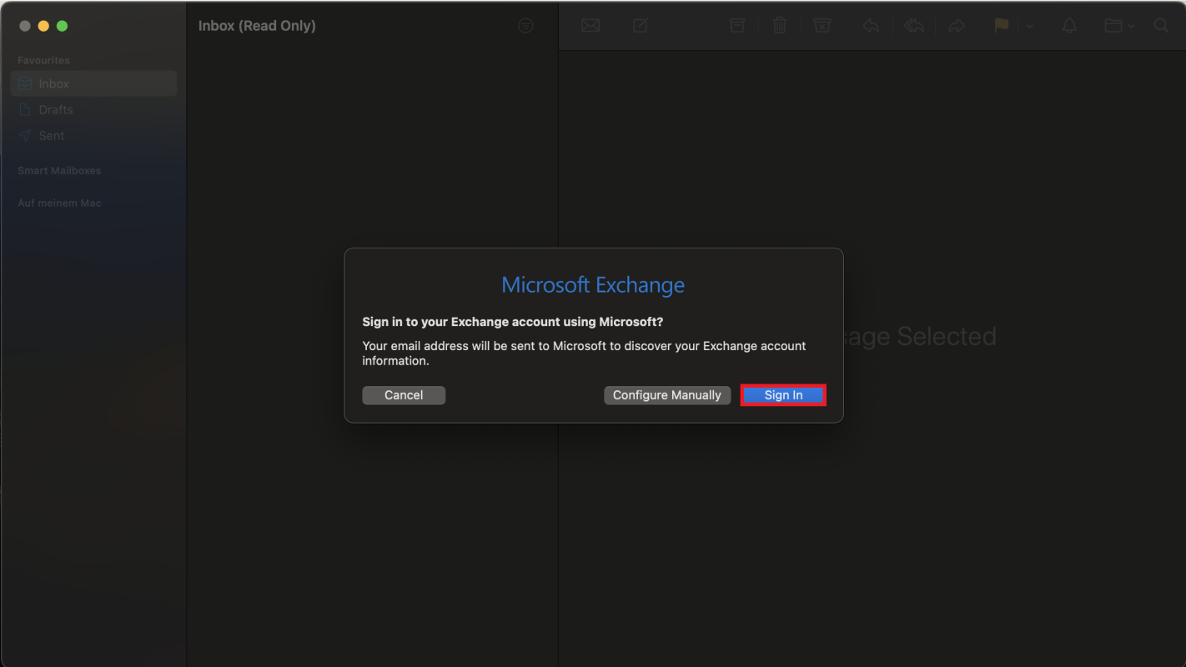Flag the message with the flag icon
This screenshot has height=667, width=1186.
pos(1002,26)
